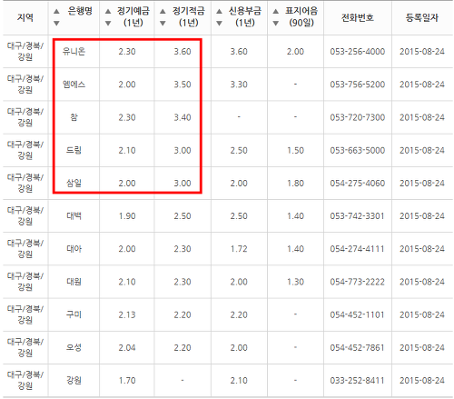Sort 은행명 column ascending arrow
Screen dimensions: 454x399
coord(56,12)
